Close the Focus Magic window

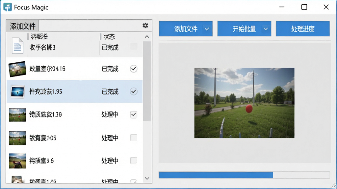coord(326,7)
